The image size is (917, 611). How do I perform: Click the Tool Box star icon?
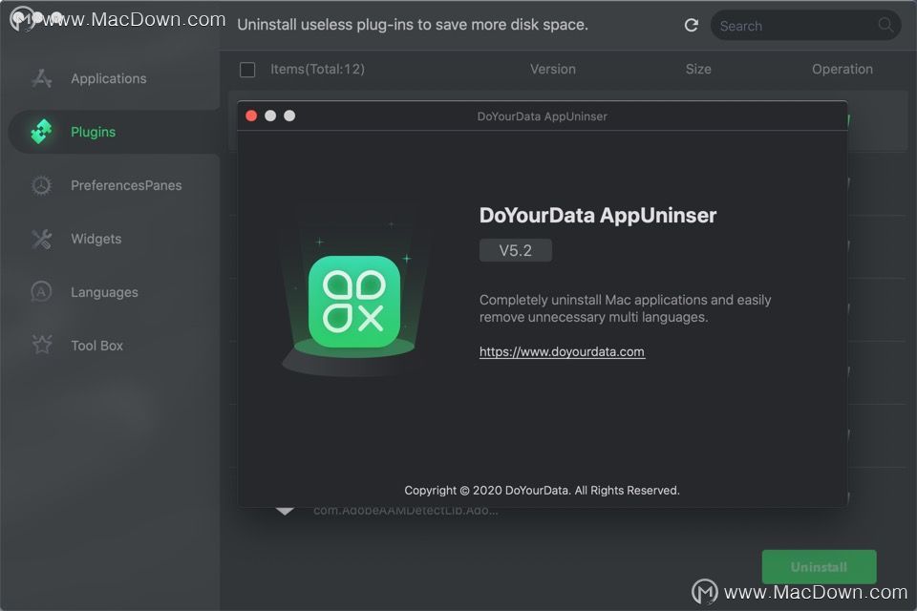tap(41, 345)
